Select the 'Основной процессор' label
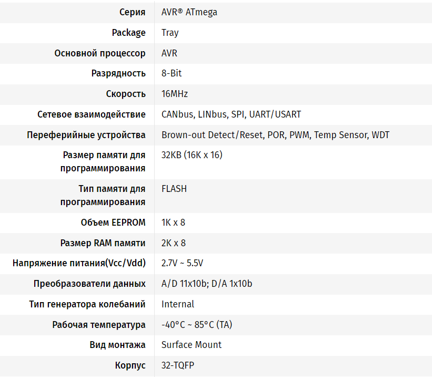Image resolution: width=432 pixels, height=377 pixels. 100,53
